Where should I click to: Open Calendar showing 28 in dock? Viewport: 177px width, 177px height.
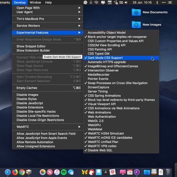click(x=130, y=172)
